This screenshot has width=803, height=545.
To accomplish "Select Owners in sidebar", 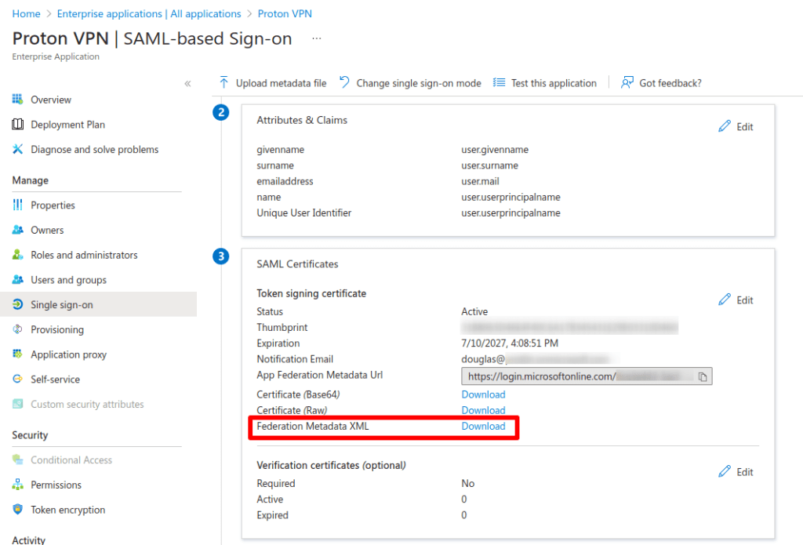I will coord(47,231).
